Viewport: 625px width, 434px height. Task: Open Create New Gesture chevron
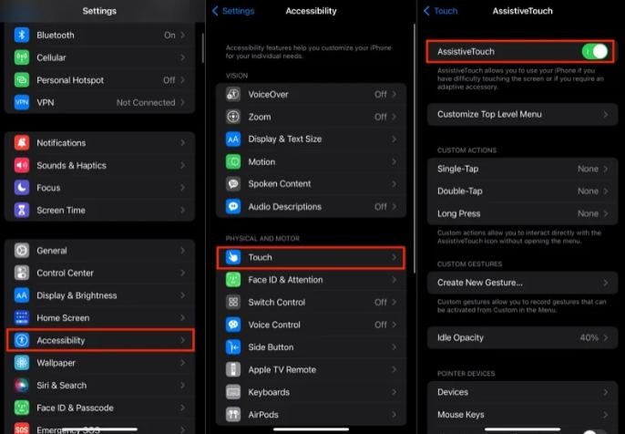coord(606,283)
